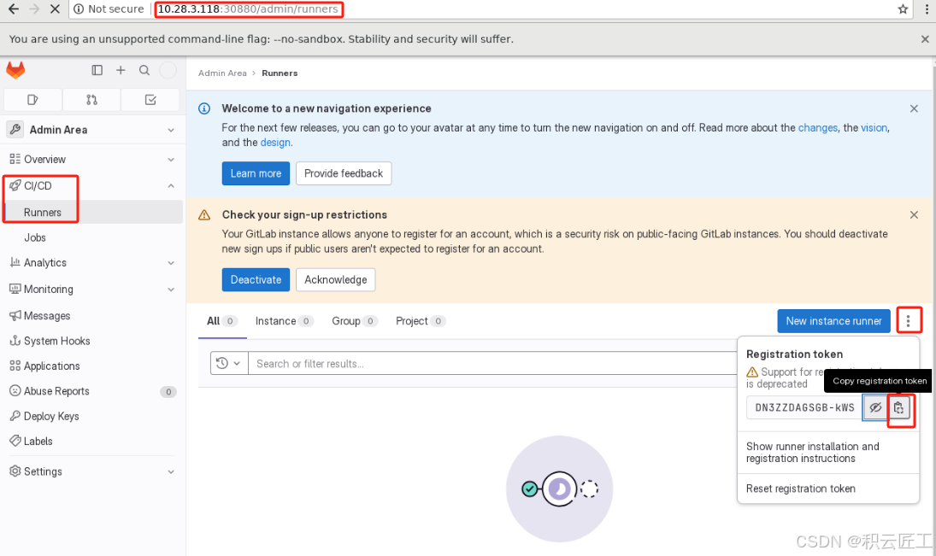Open the search magnifier icon
The height and width of the screenshot is (556, 936).
(144, 70)
